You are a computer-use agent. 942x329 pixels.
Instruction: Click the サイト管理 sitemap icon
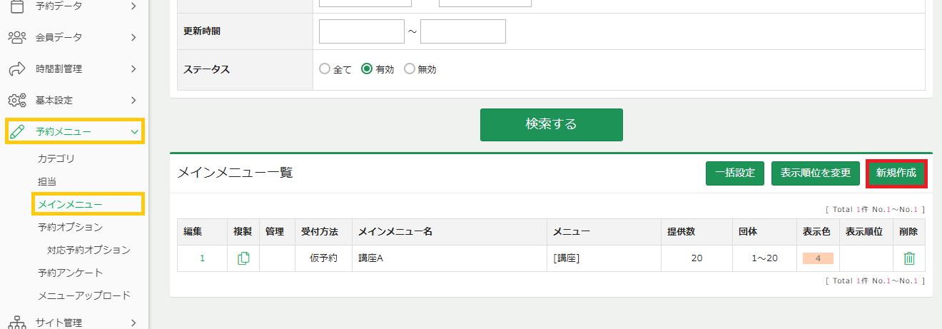17,323
